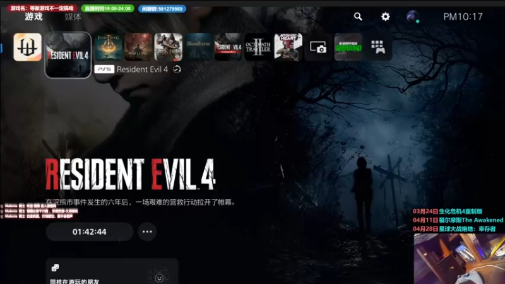
Task: Click the 04月28日 星球大战绝地 schedule line
Action: click(x=454, y=229)
